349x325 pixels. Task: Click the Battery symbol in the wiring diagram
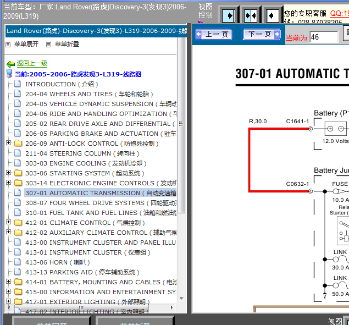pos(336,129)
